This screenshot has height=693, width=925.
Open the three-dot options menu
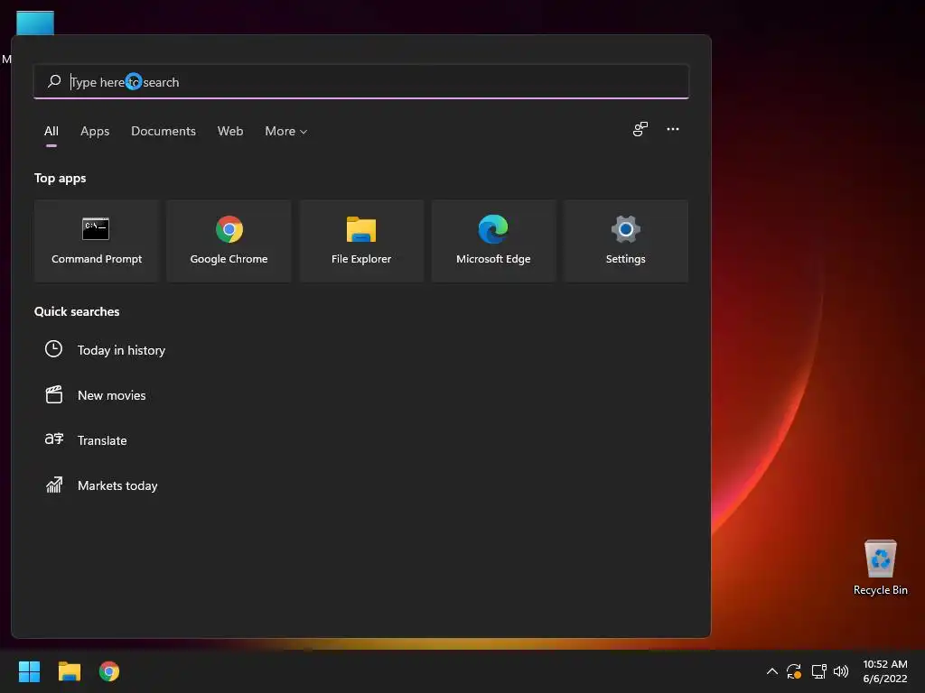pos(672,129)
